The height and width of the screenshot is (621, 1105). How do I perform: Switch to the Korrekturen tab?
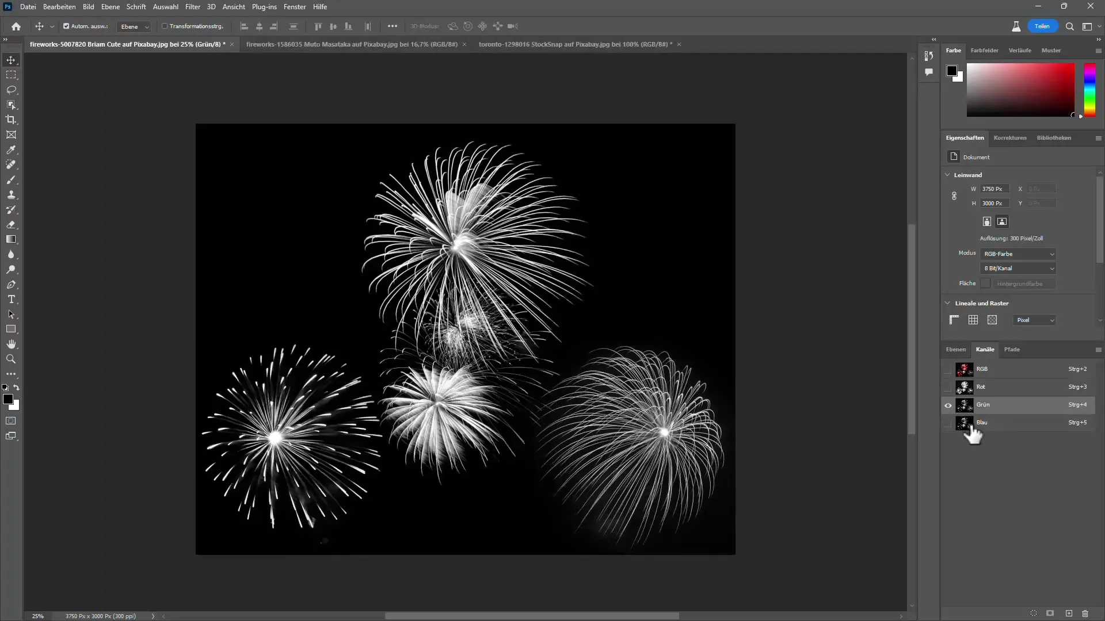click(1010, 138)
